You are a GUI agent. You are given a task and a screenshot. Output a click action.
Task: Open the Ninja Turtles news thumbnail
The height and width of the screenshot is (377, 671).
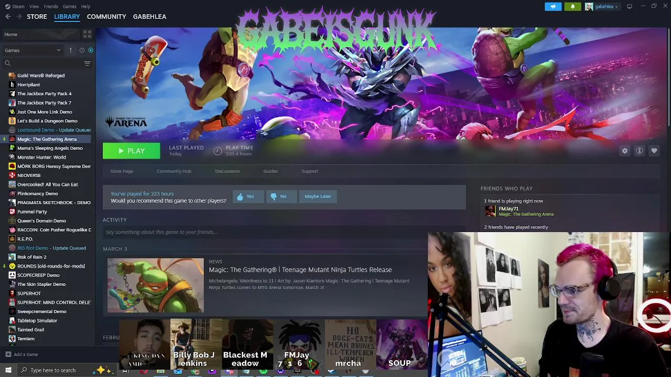[x=156, y=285]
